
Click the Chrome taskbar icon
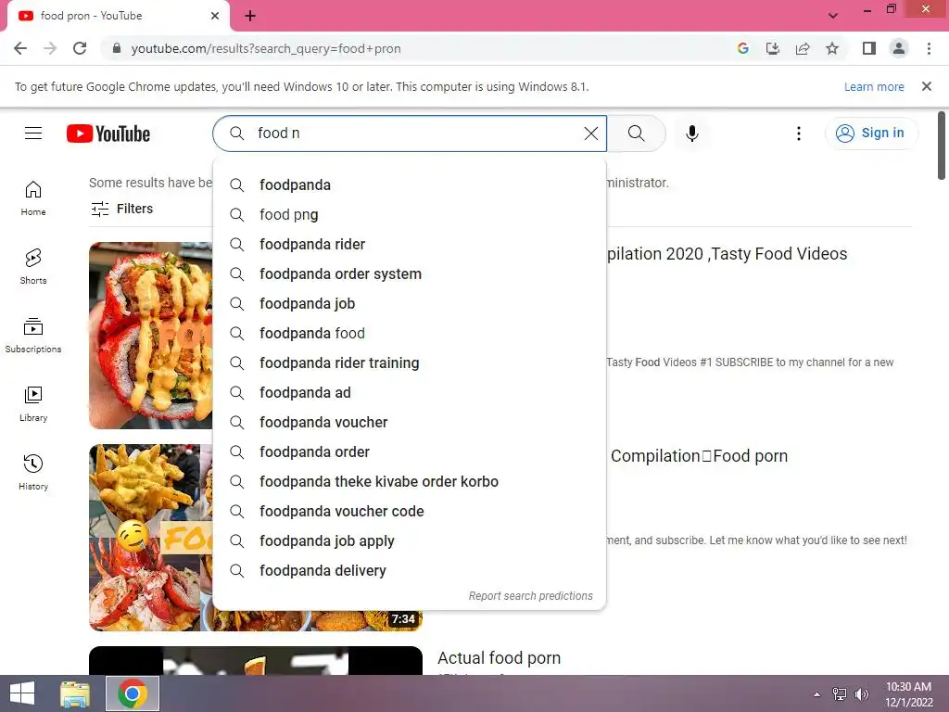[133, 693]
